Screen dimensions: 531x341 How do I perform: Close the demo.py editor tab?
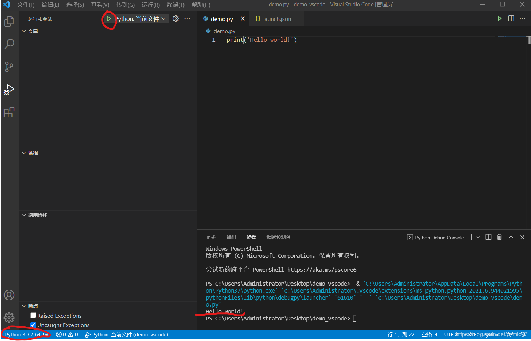point(243,18)
